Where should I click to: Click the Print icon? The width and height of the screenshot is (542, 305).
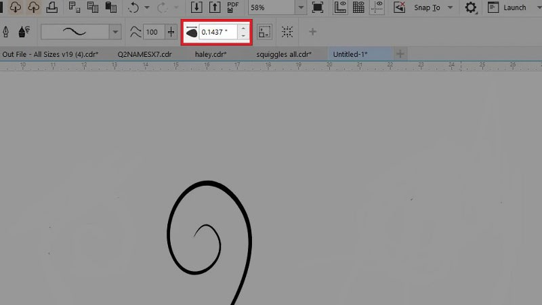tap(52, 7)
